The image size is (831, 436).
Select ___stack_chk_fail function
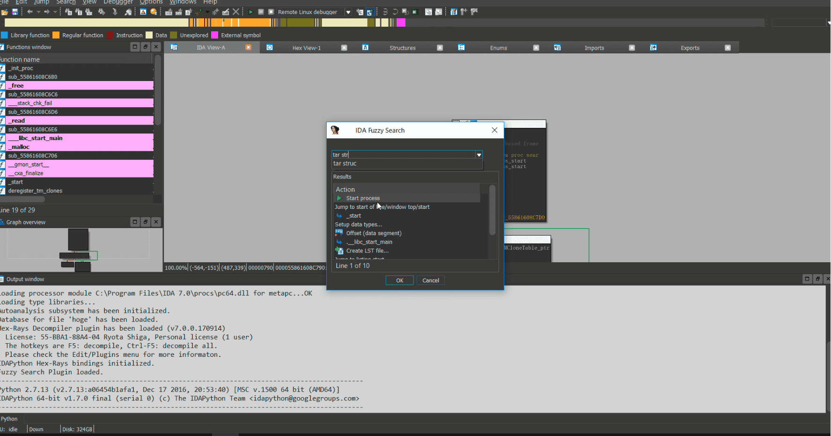[77, 103]
